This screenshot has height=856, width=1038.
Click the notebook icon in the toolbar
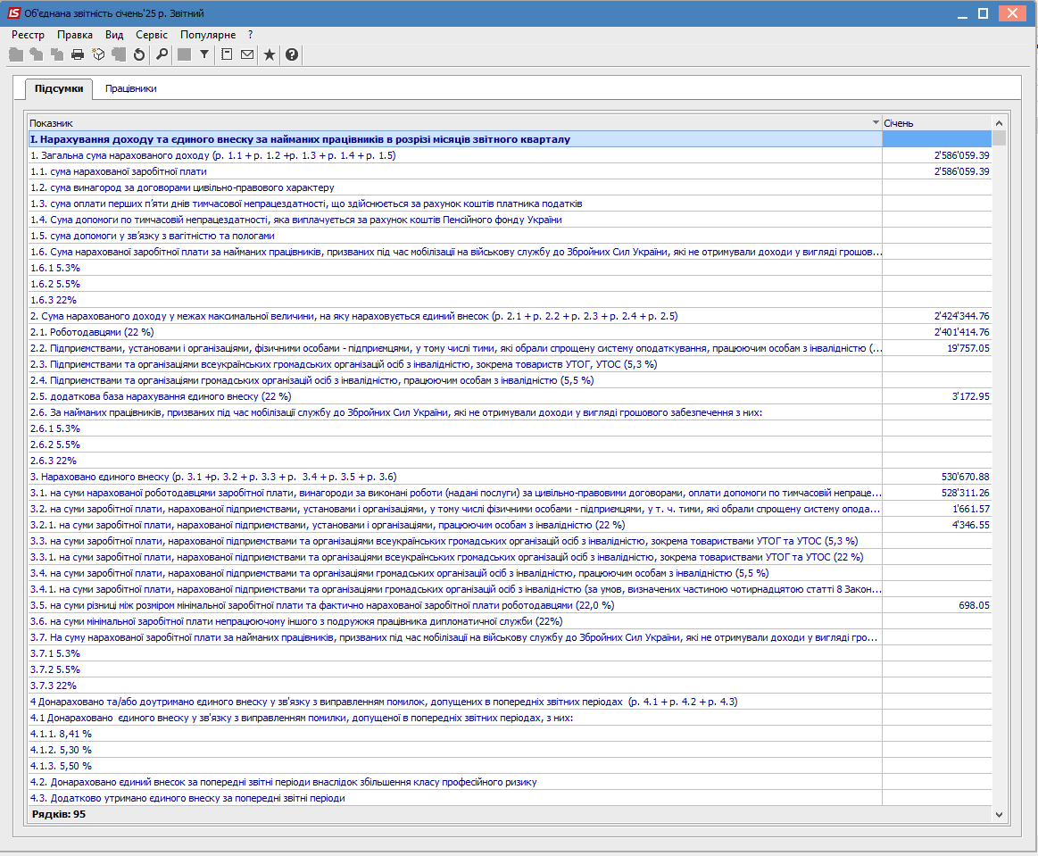[x=227, y=55]
